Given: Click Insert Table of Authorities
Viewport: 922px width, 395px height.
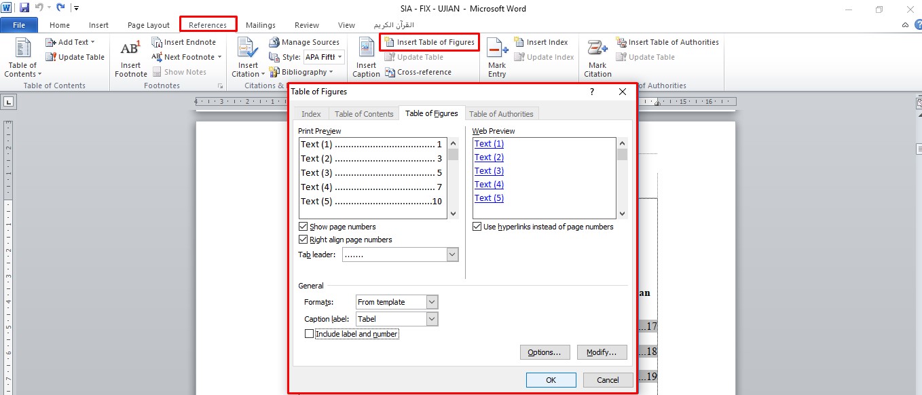Looking at the screenshot, I should (667, 42).
